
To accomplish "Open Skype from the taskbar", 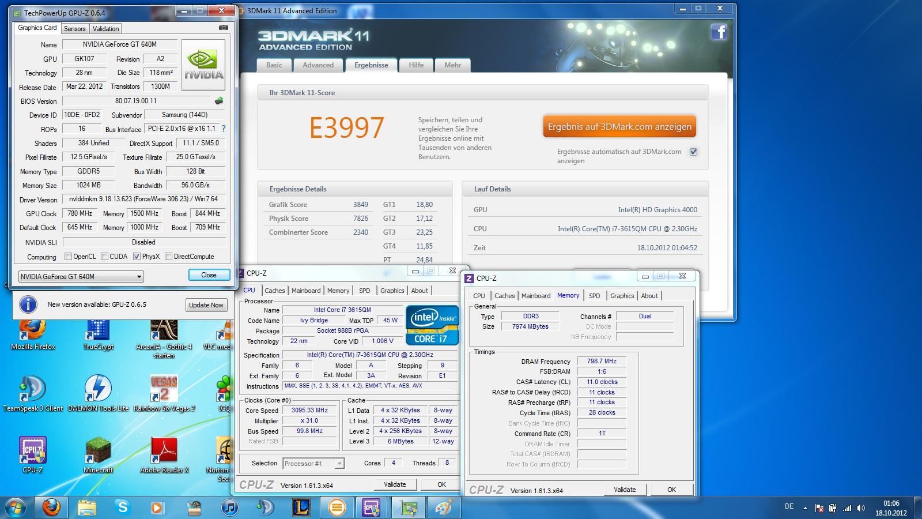I will [122, 507].
